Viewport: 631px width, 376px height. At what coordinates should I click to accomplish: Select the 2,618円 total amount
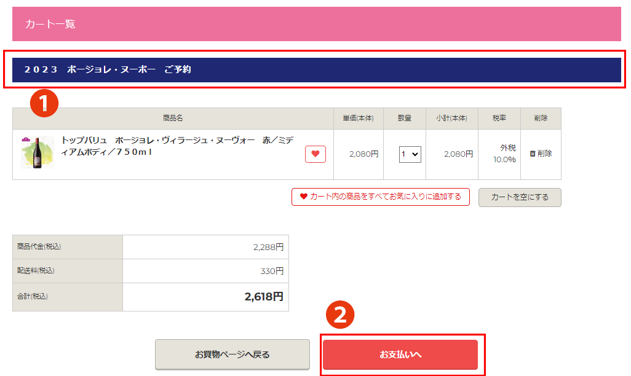point(264,297)
